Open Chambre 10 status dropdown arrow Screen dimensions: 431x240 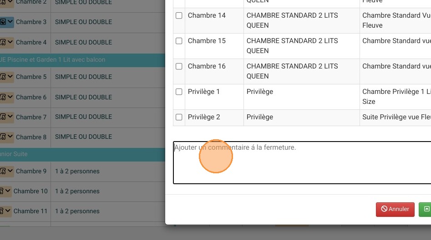(x=8, y=191)
